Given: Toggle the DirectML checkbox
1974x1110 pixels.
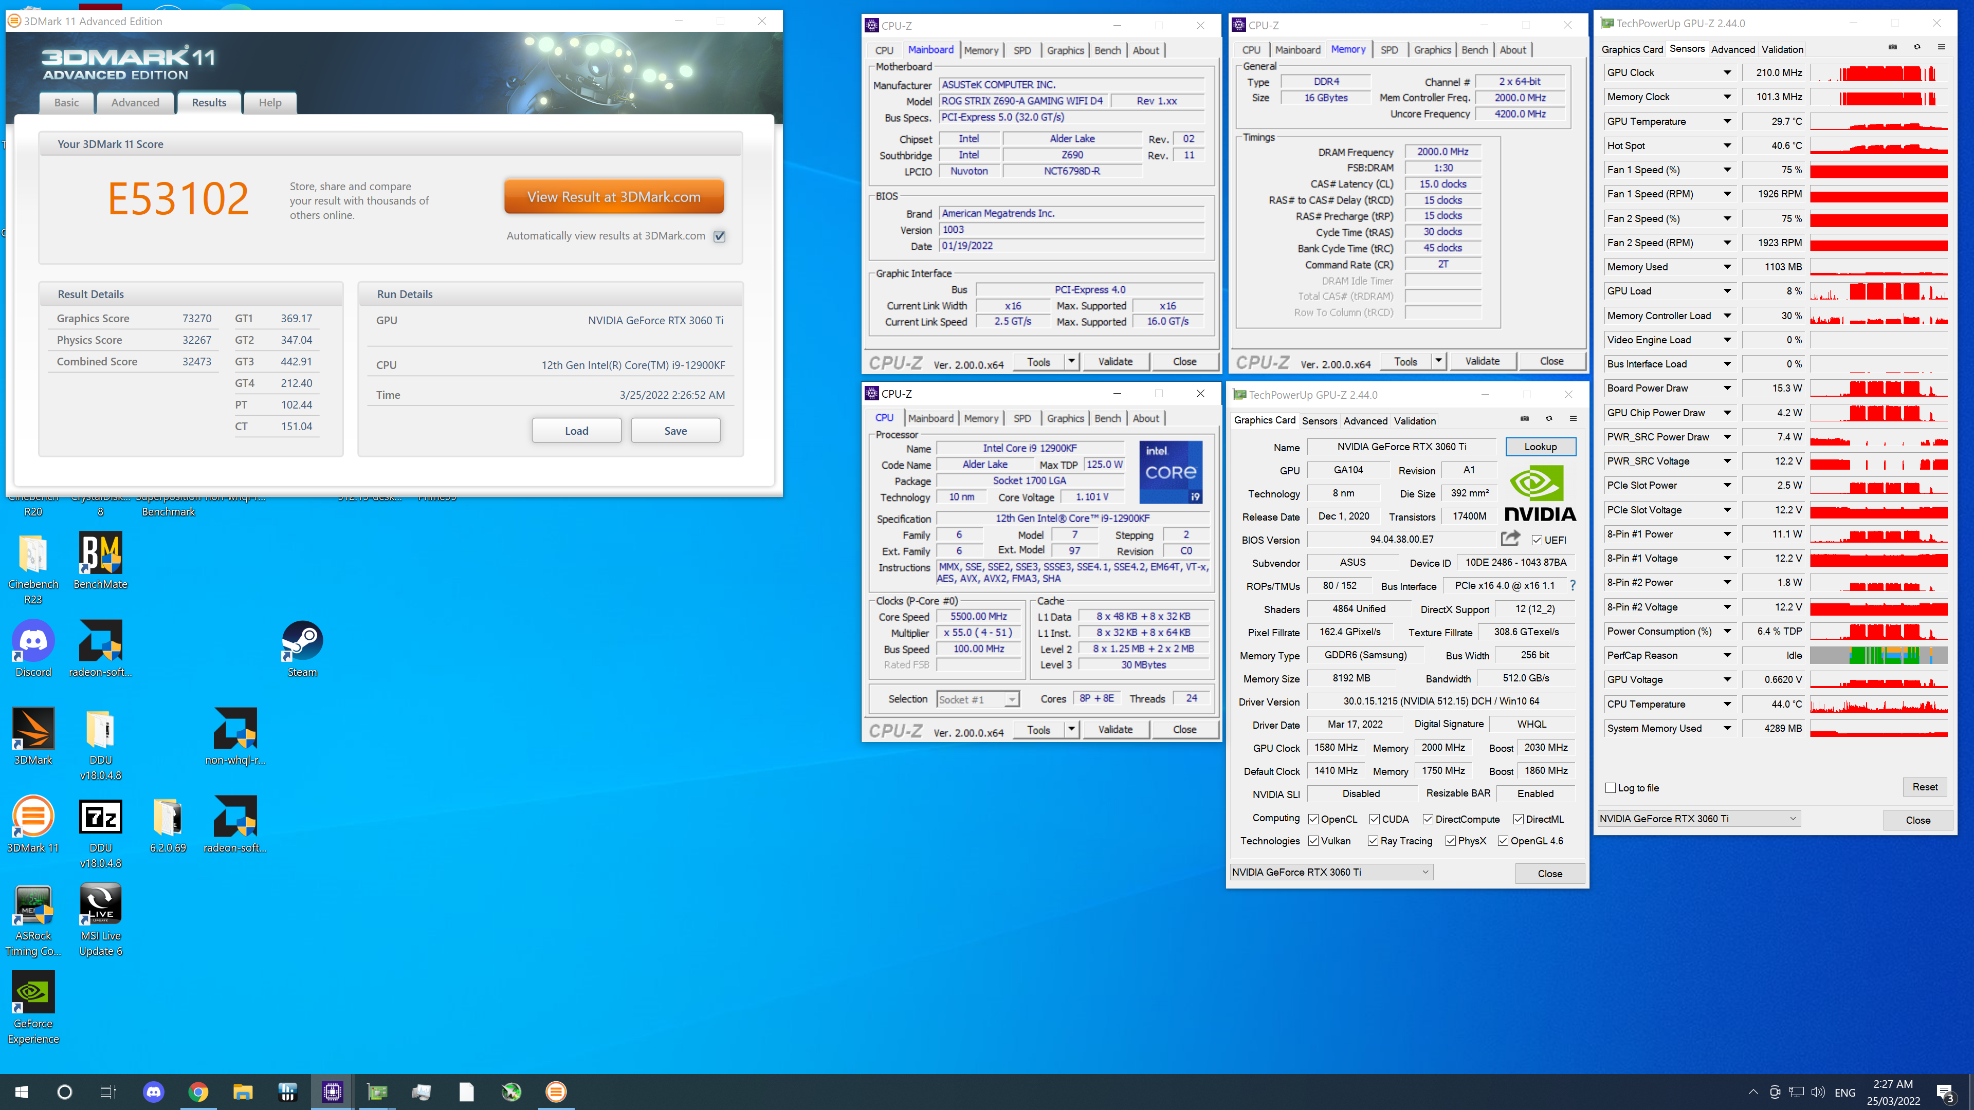Looking at the screenshot, I should (x=1518, y=820).
